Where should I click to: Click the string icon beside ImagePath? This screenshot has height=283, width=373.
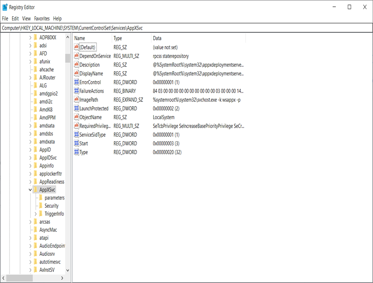click(x=76, y=100)
